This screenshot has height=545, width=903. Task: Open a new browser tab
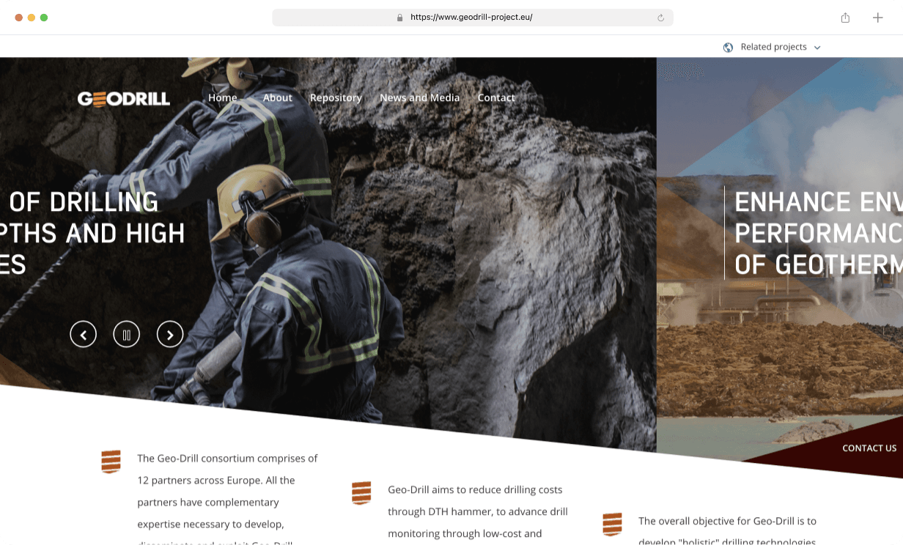tap(878, 18)
